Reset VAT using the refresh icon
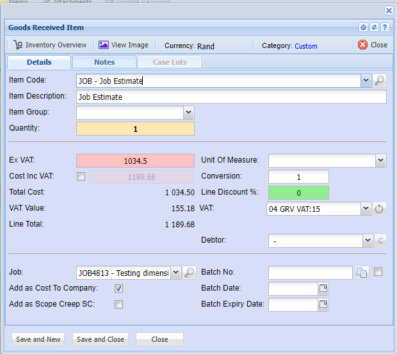Image resolution: width=397 pixels, height=354 pixels. 380,209
